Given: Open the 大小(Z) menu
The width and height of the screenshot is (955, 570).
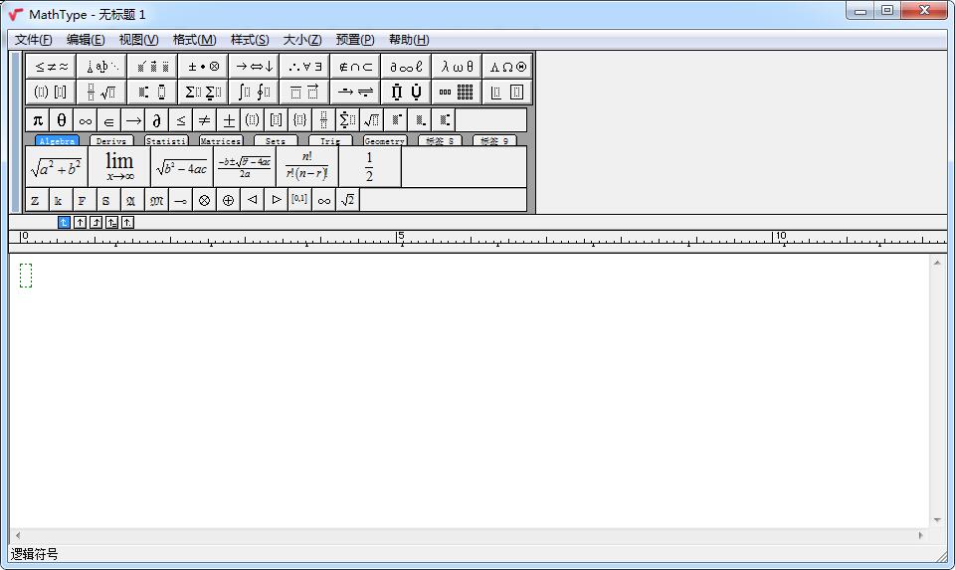Looking at the screenshot, I should click(302, 40).
